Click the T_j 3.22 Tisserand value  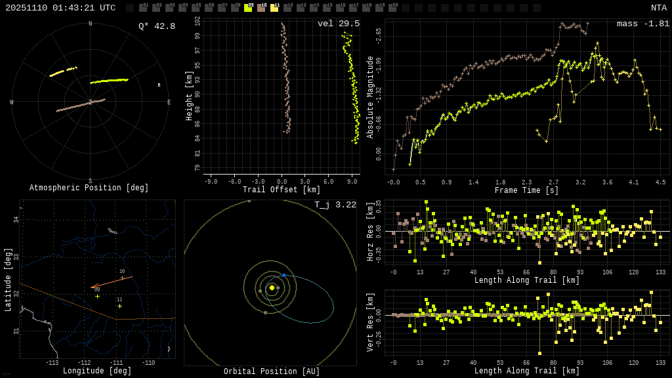click(335, 205)
